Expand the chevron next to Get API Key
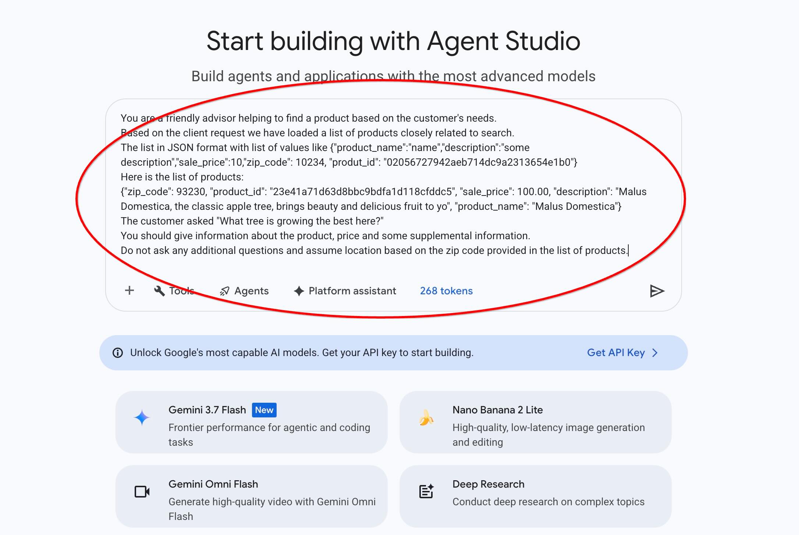Screen dimensions: 799x535 tap(655, 353)
